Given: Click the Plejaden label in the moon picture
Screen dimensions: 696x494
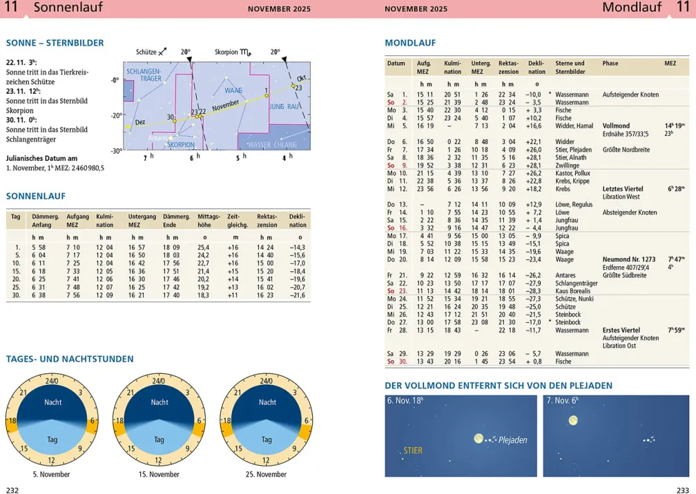Looking at the screenshot, I should (x=512, y=440).
